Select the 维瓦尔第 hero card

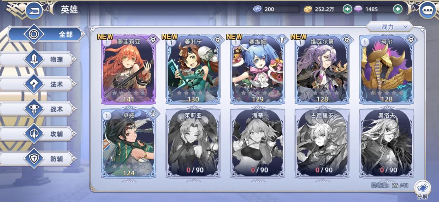(322, 69)
